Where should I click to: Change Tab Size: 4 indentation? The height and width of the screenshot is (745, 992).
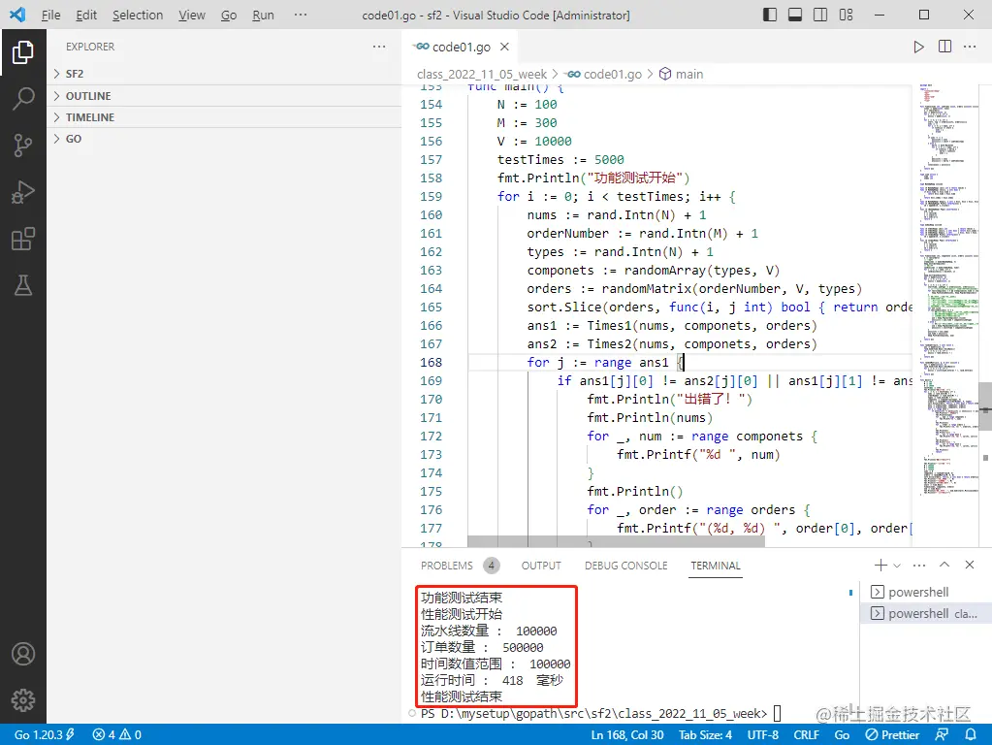705,735
